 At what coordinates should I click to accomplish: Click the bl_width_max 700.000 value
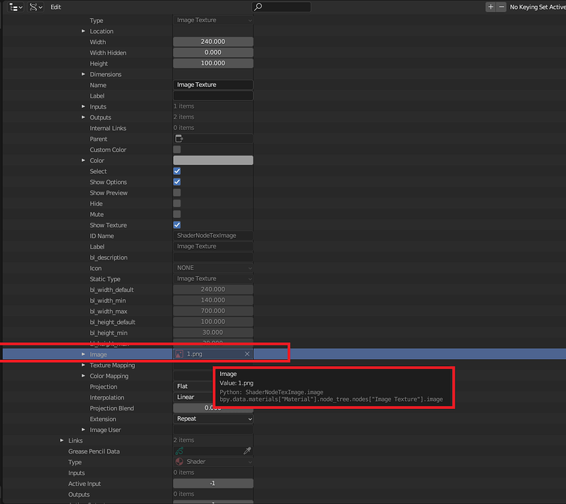coord(213,311)
